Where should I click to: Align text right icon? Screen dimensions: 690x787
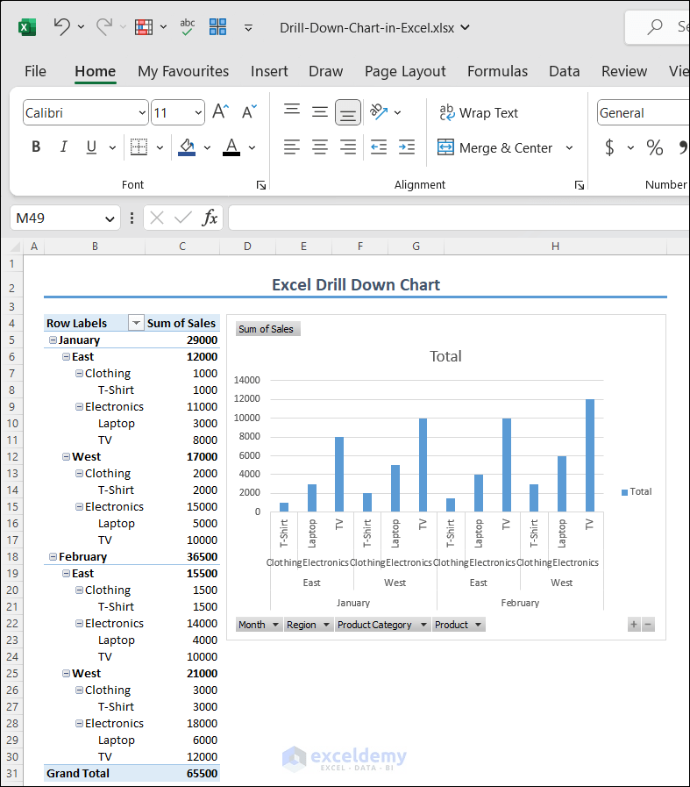[x=348, y=147]
